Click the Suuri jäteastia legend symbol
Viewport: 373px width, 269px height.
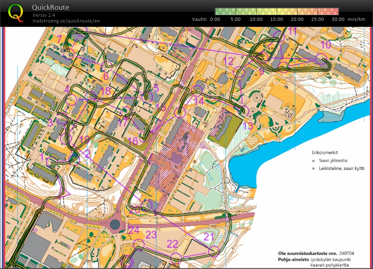(x=313, y=161)
